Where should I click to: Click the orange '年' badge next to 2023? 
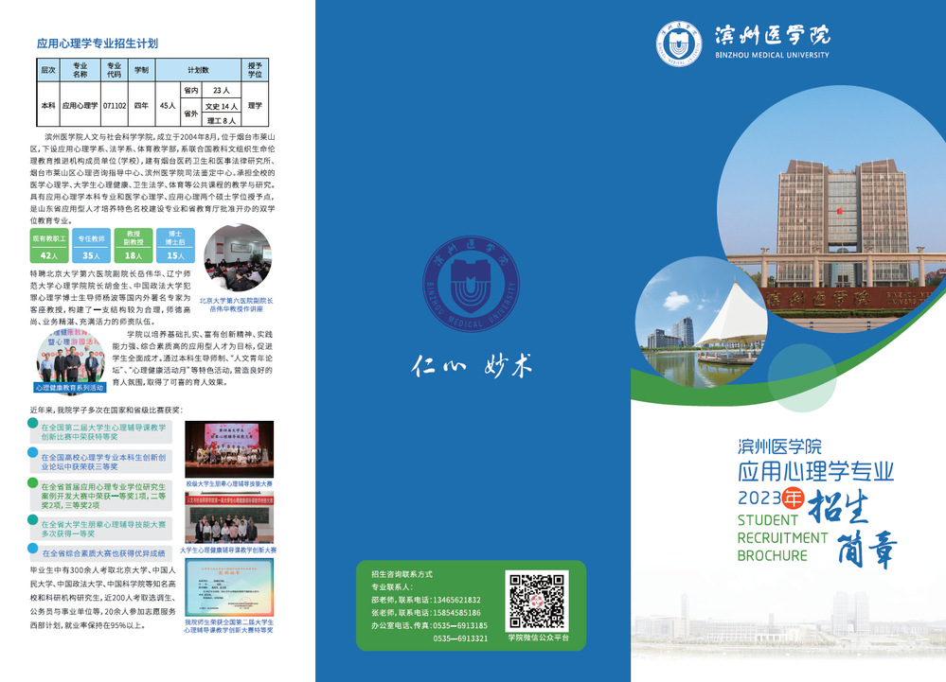coord(794,498)
